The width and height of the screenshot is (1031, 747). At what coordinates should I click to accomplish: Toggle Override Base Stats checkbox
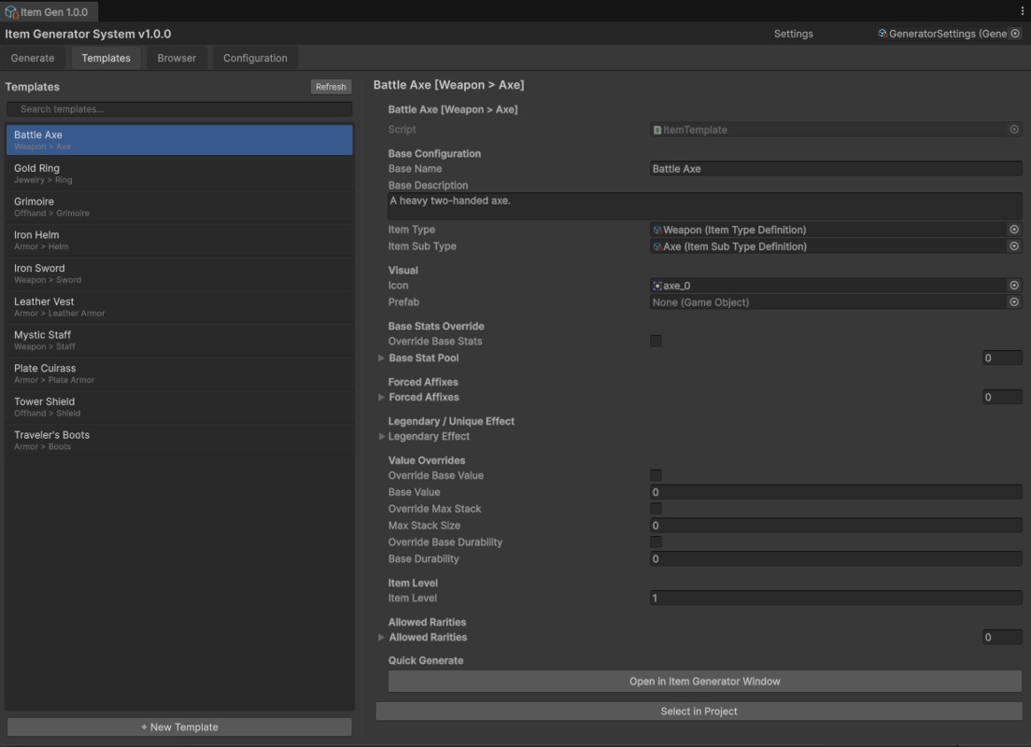[x=656, y=341]
